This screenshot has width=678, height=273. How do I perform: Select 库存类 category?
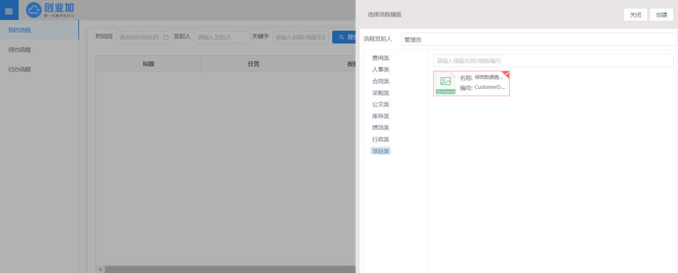380,116
